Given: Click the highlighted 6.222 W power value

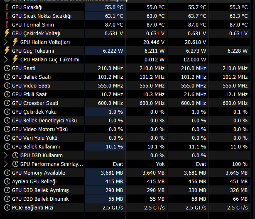Looking at the screenshot, I should (x=113, y=51).
